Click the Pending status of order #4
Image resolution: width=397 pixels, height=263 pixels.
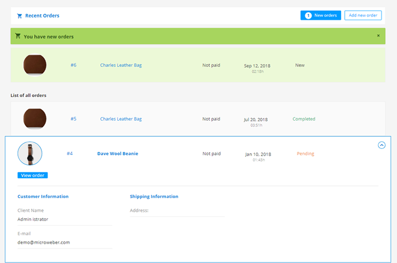pos(305,154)
